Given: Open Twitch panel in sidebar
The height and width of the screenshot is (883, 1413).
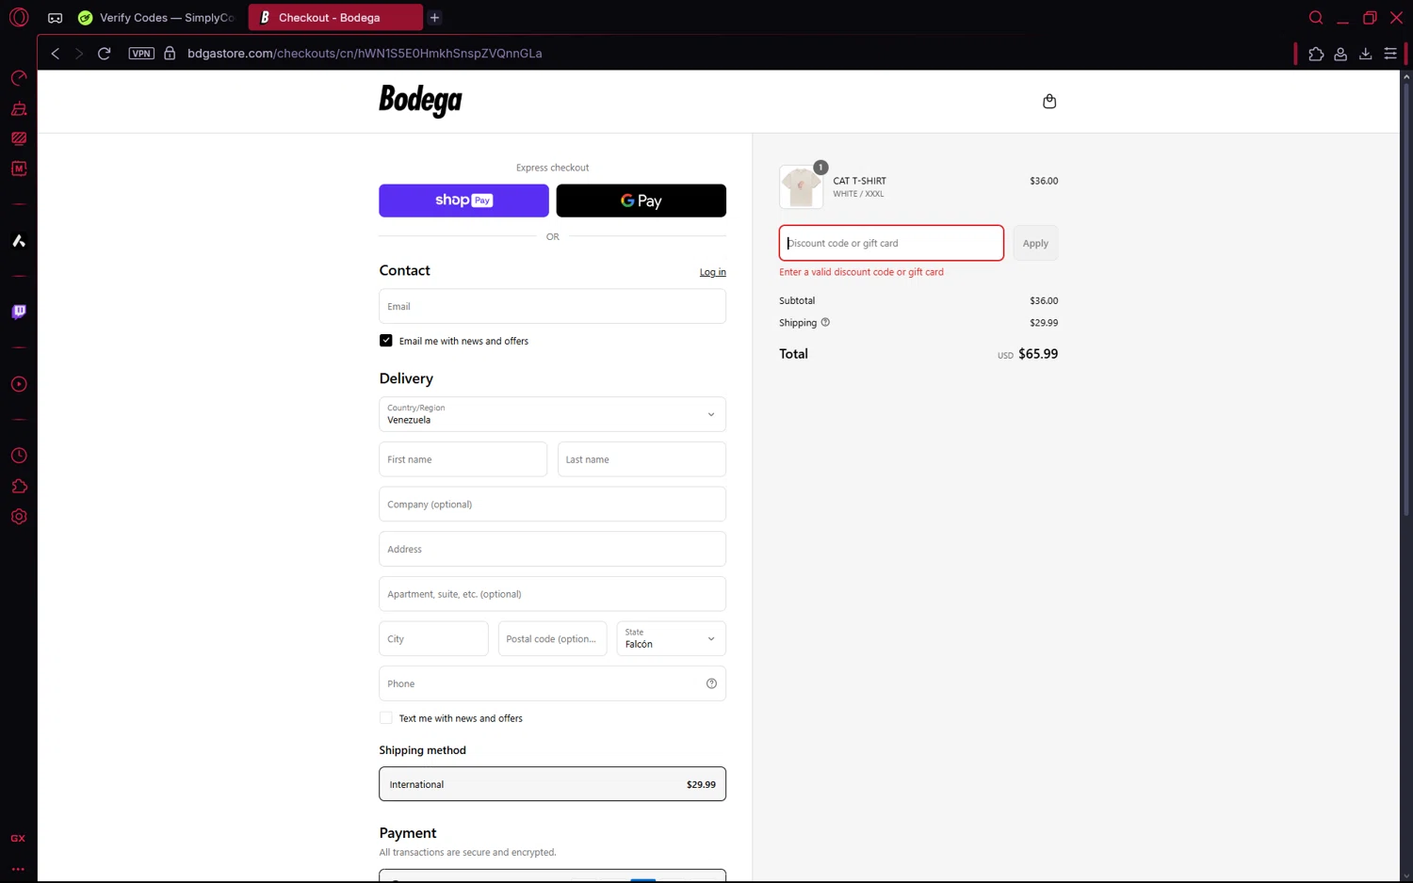Looking at the screenshot, I should (x=19, y=312).
